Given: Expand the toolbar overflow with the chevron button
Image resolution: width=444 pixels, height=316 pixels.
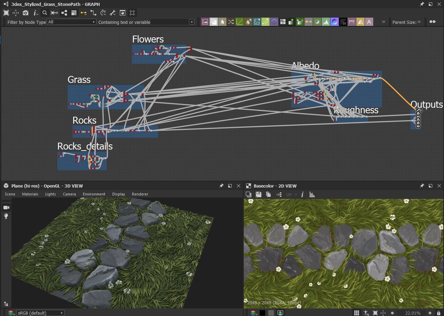Looking at the screenshot, I should click(x=383, y=22).
